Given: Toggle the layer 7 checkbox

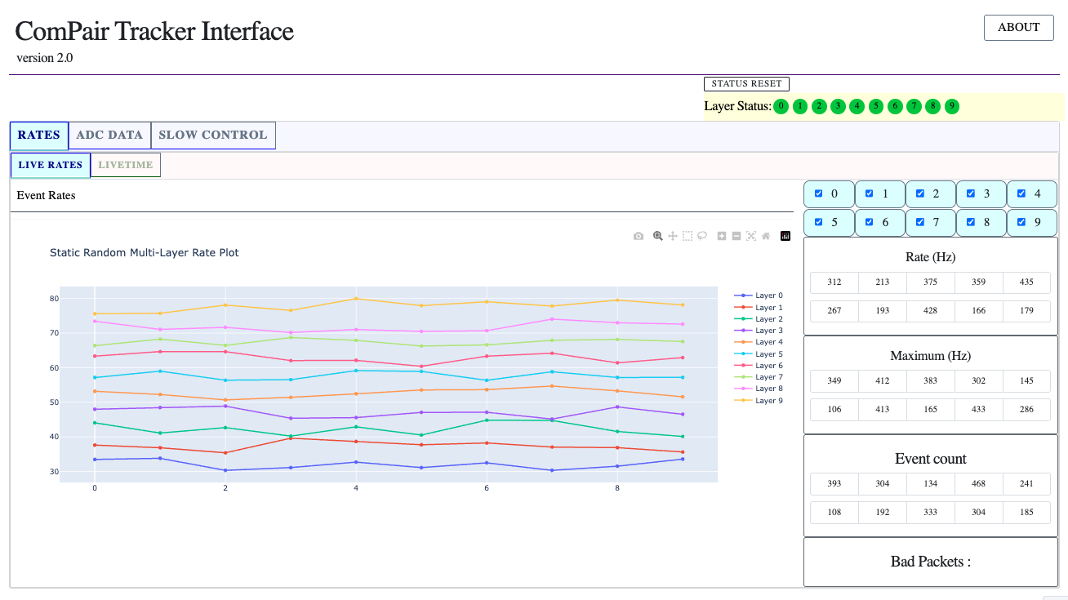Looking at the screenshot, I should point(920,221).
